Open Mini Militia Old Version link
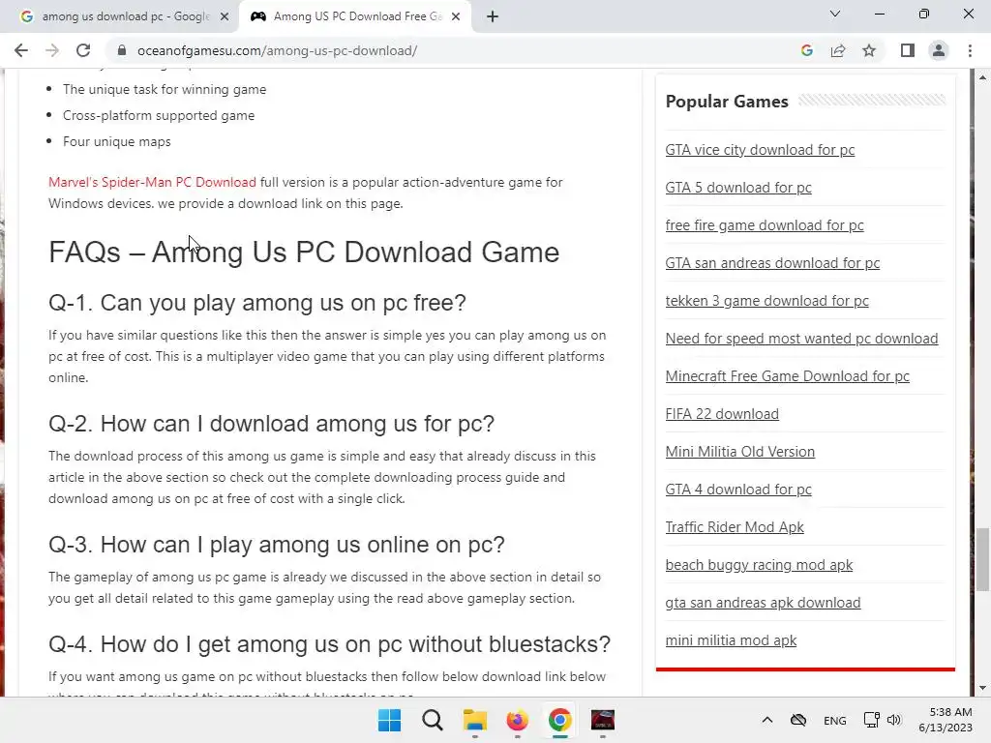This screenshot has height=743, width=991. (x=740, y=452)
